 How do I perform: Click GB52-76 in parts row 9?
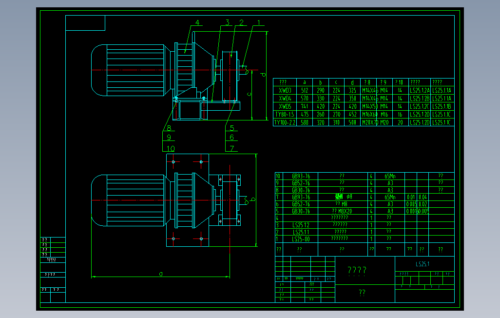pos(301,183)
